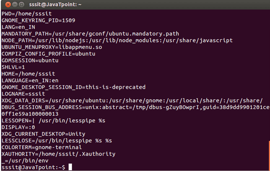
Task: Click the orange scrollbar handle
Action: pos(269,155)
